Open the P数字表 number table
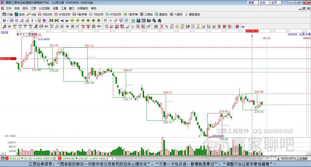 (80, 15)
